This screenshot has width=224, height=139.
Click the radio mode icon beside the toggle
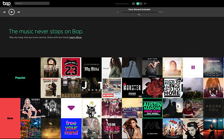click(133, 4)
